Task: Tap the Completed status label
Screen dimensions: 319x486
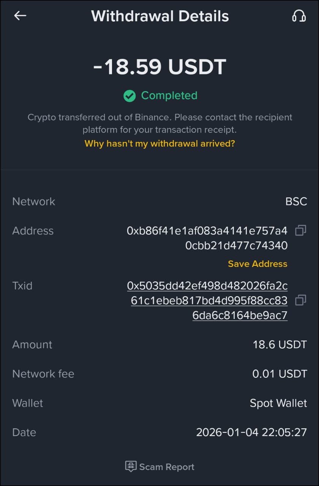Action: point(169,96)
